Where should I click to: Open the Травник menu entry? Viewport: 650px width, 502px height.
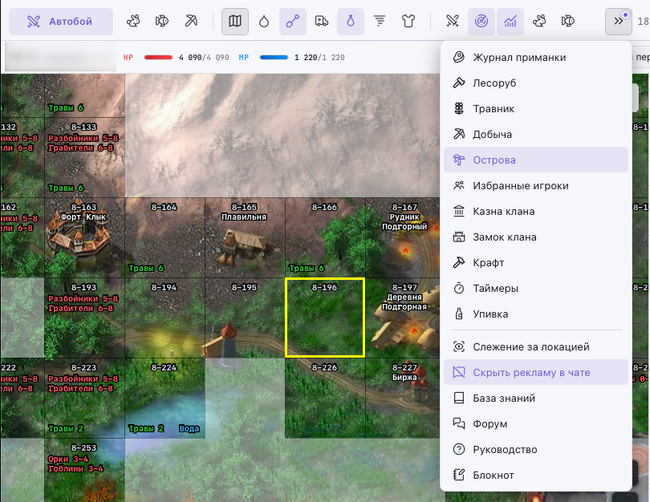(x=536, y=108)
